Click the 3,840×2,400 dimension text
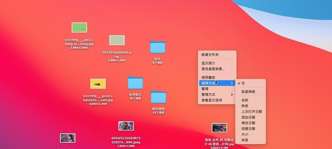The width and height of the screenshot is (332, 149). pyautogui.click(x=98, y=104)
